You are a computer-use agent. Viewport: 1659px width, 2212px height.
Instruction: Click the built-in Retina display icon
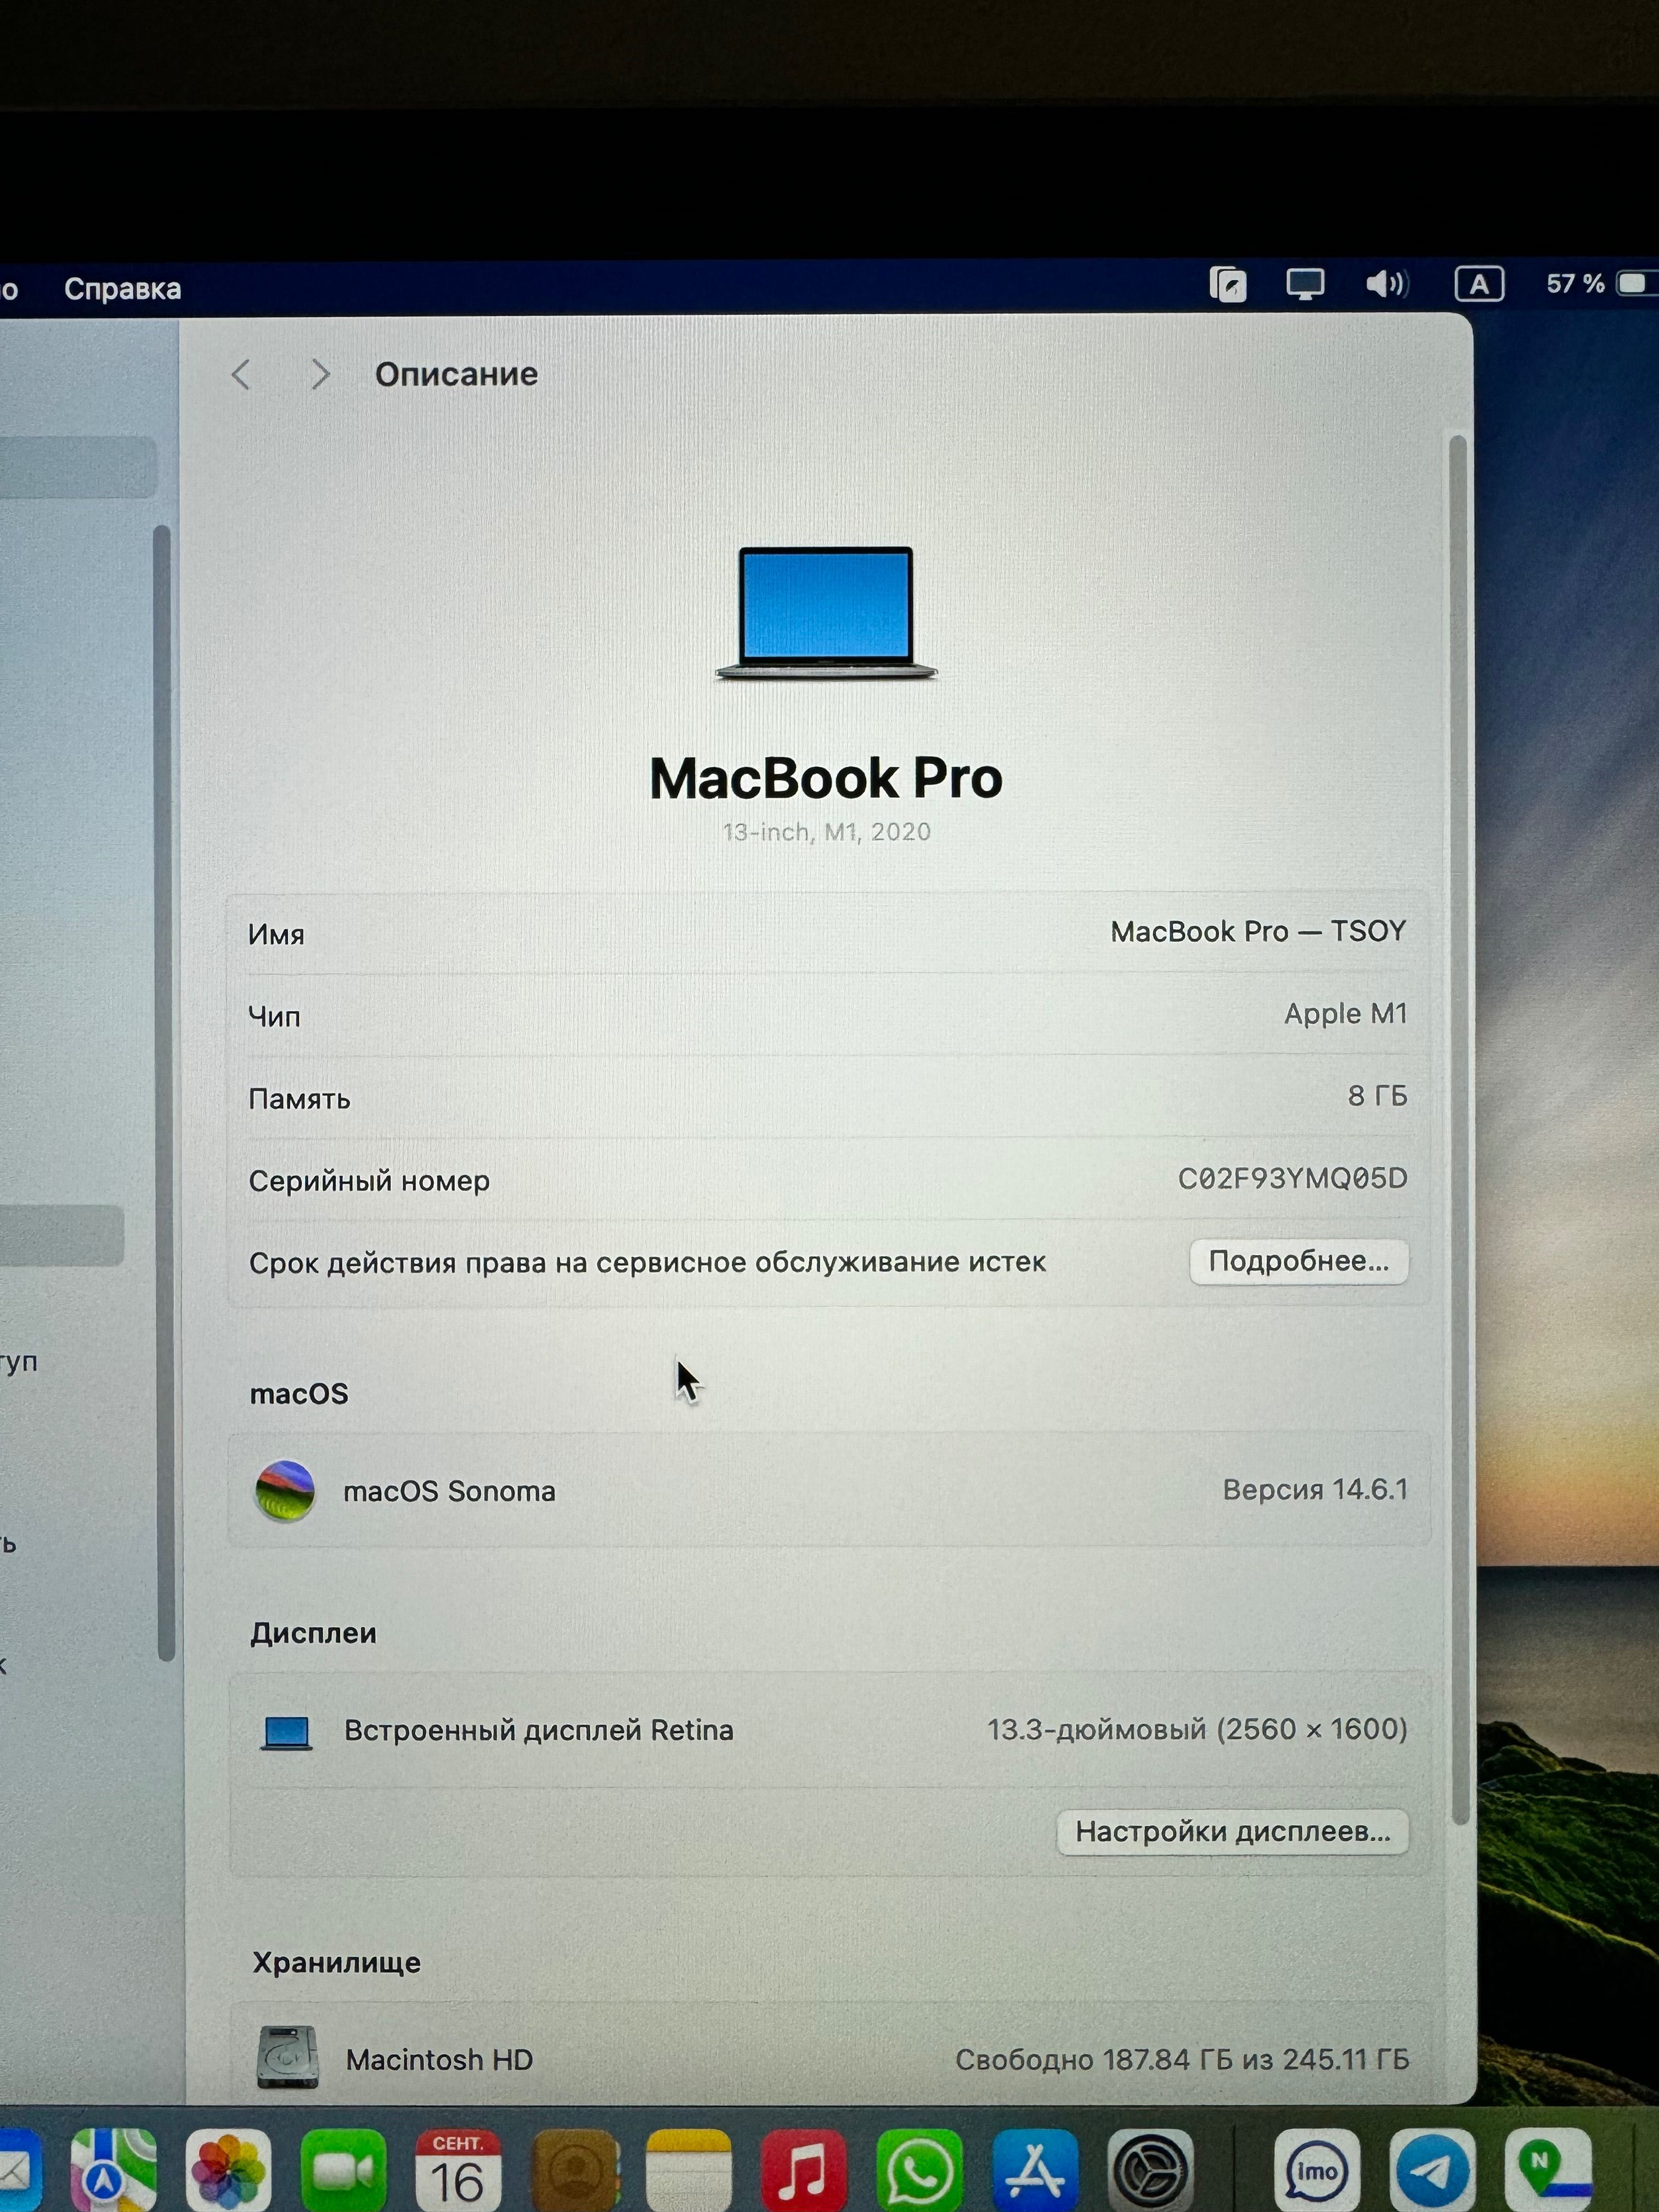pyautogui.click(x=287, y=1732)
